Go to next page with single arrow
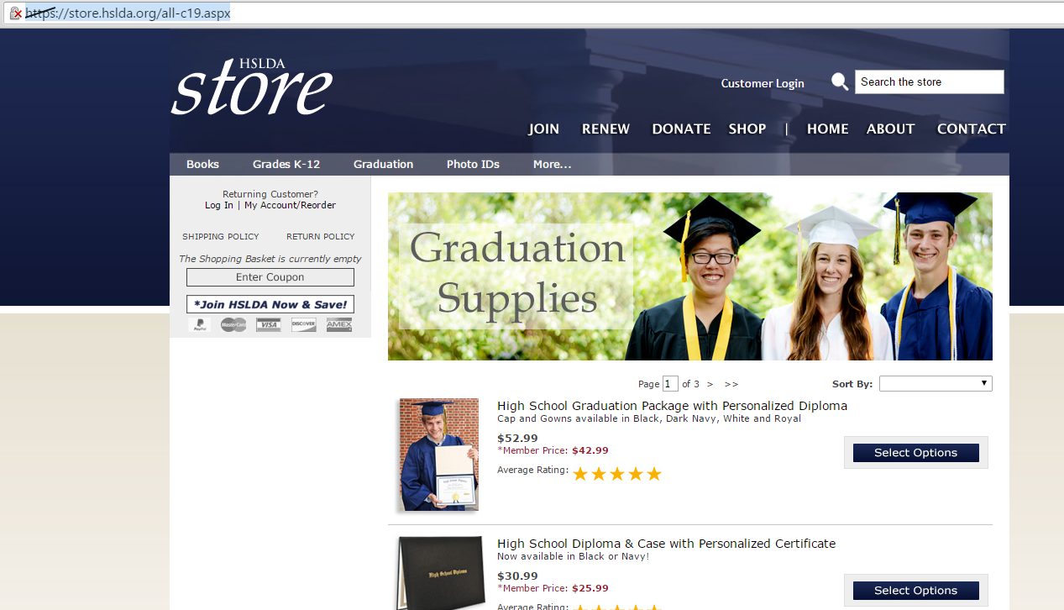The width and height of the screenshot is (1064, 610). (710, 384)
